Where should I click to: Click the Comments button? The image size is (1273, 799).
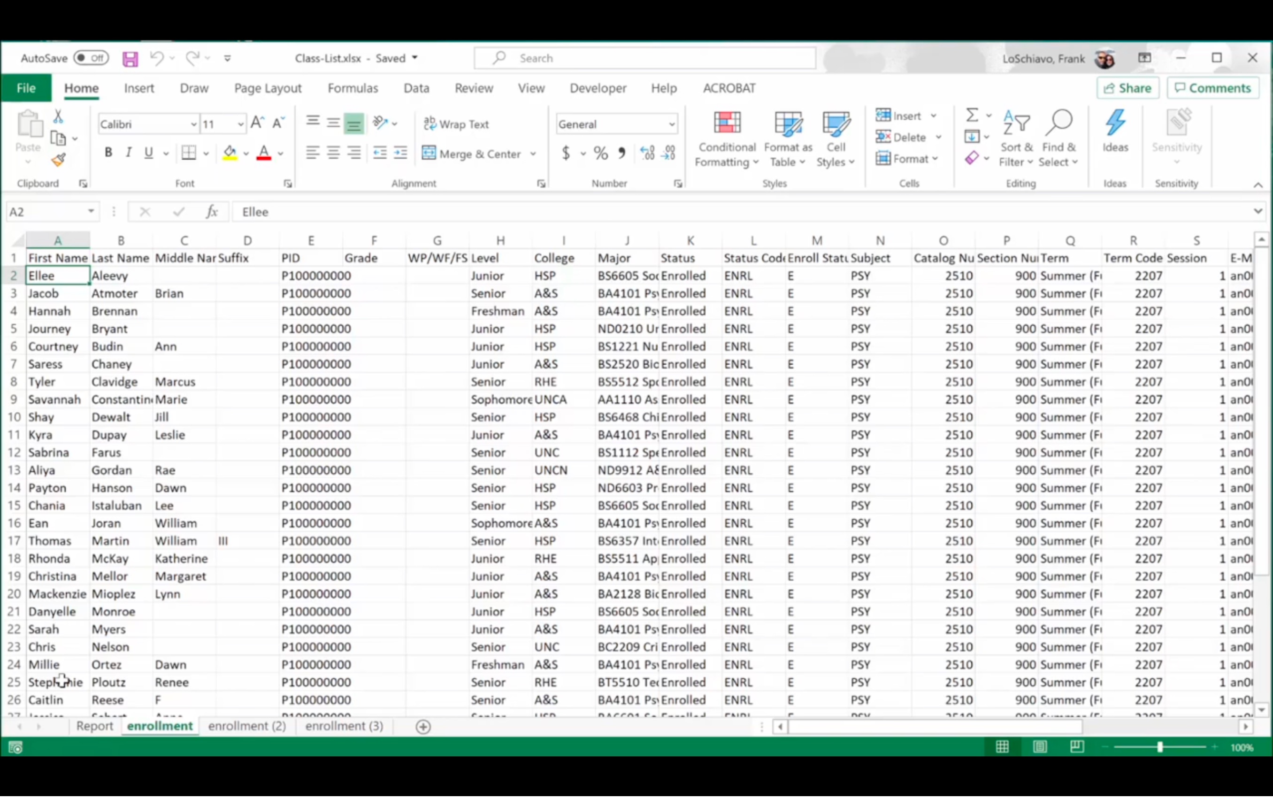tap(1213, 88)
